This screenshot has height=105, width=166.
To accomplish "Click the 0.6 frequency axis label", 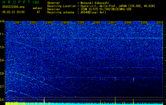I will coord(2,100).
